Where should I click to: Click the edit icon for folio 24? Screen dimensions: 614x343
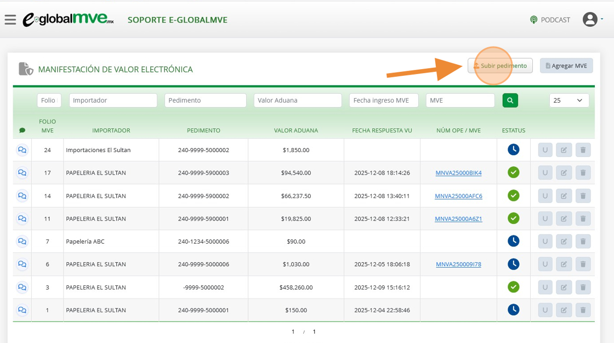click(x=564, y=150)
